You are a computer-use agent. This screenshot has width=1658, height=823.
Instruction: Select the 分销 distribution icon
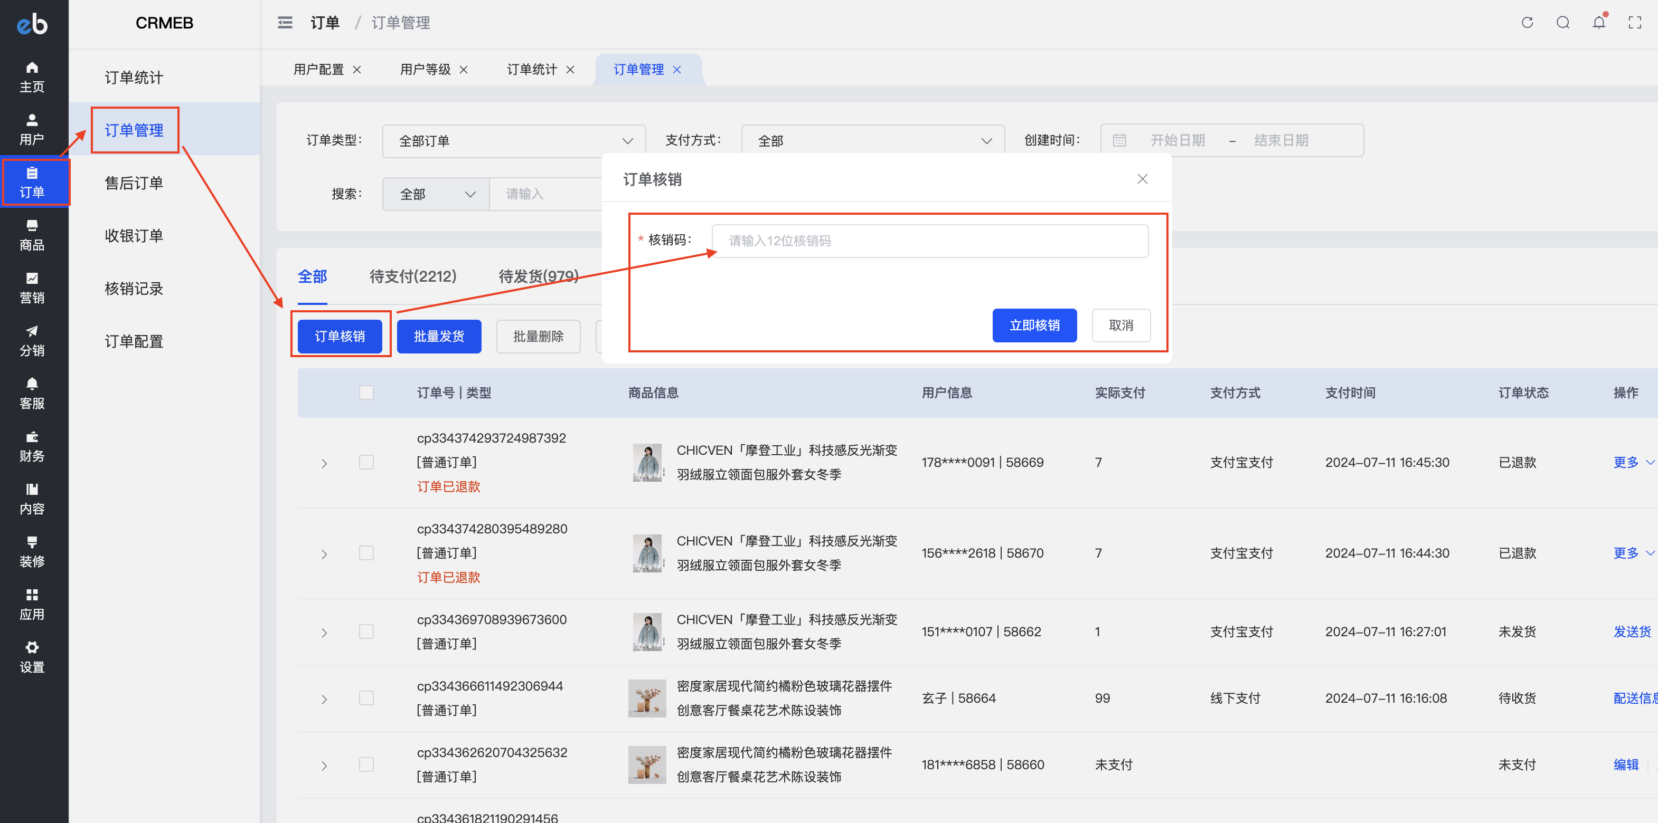click(32, 340)
